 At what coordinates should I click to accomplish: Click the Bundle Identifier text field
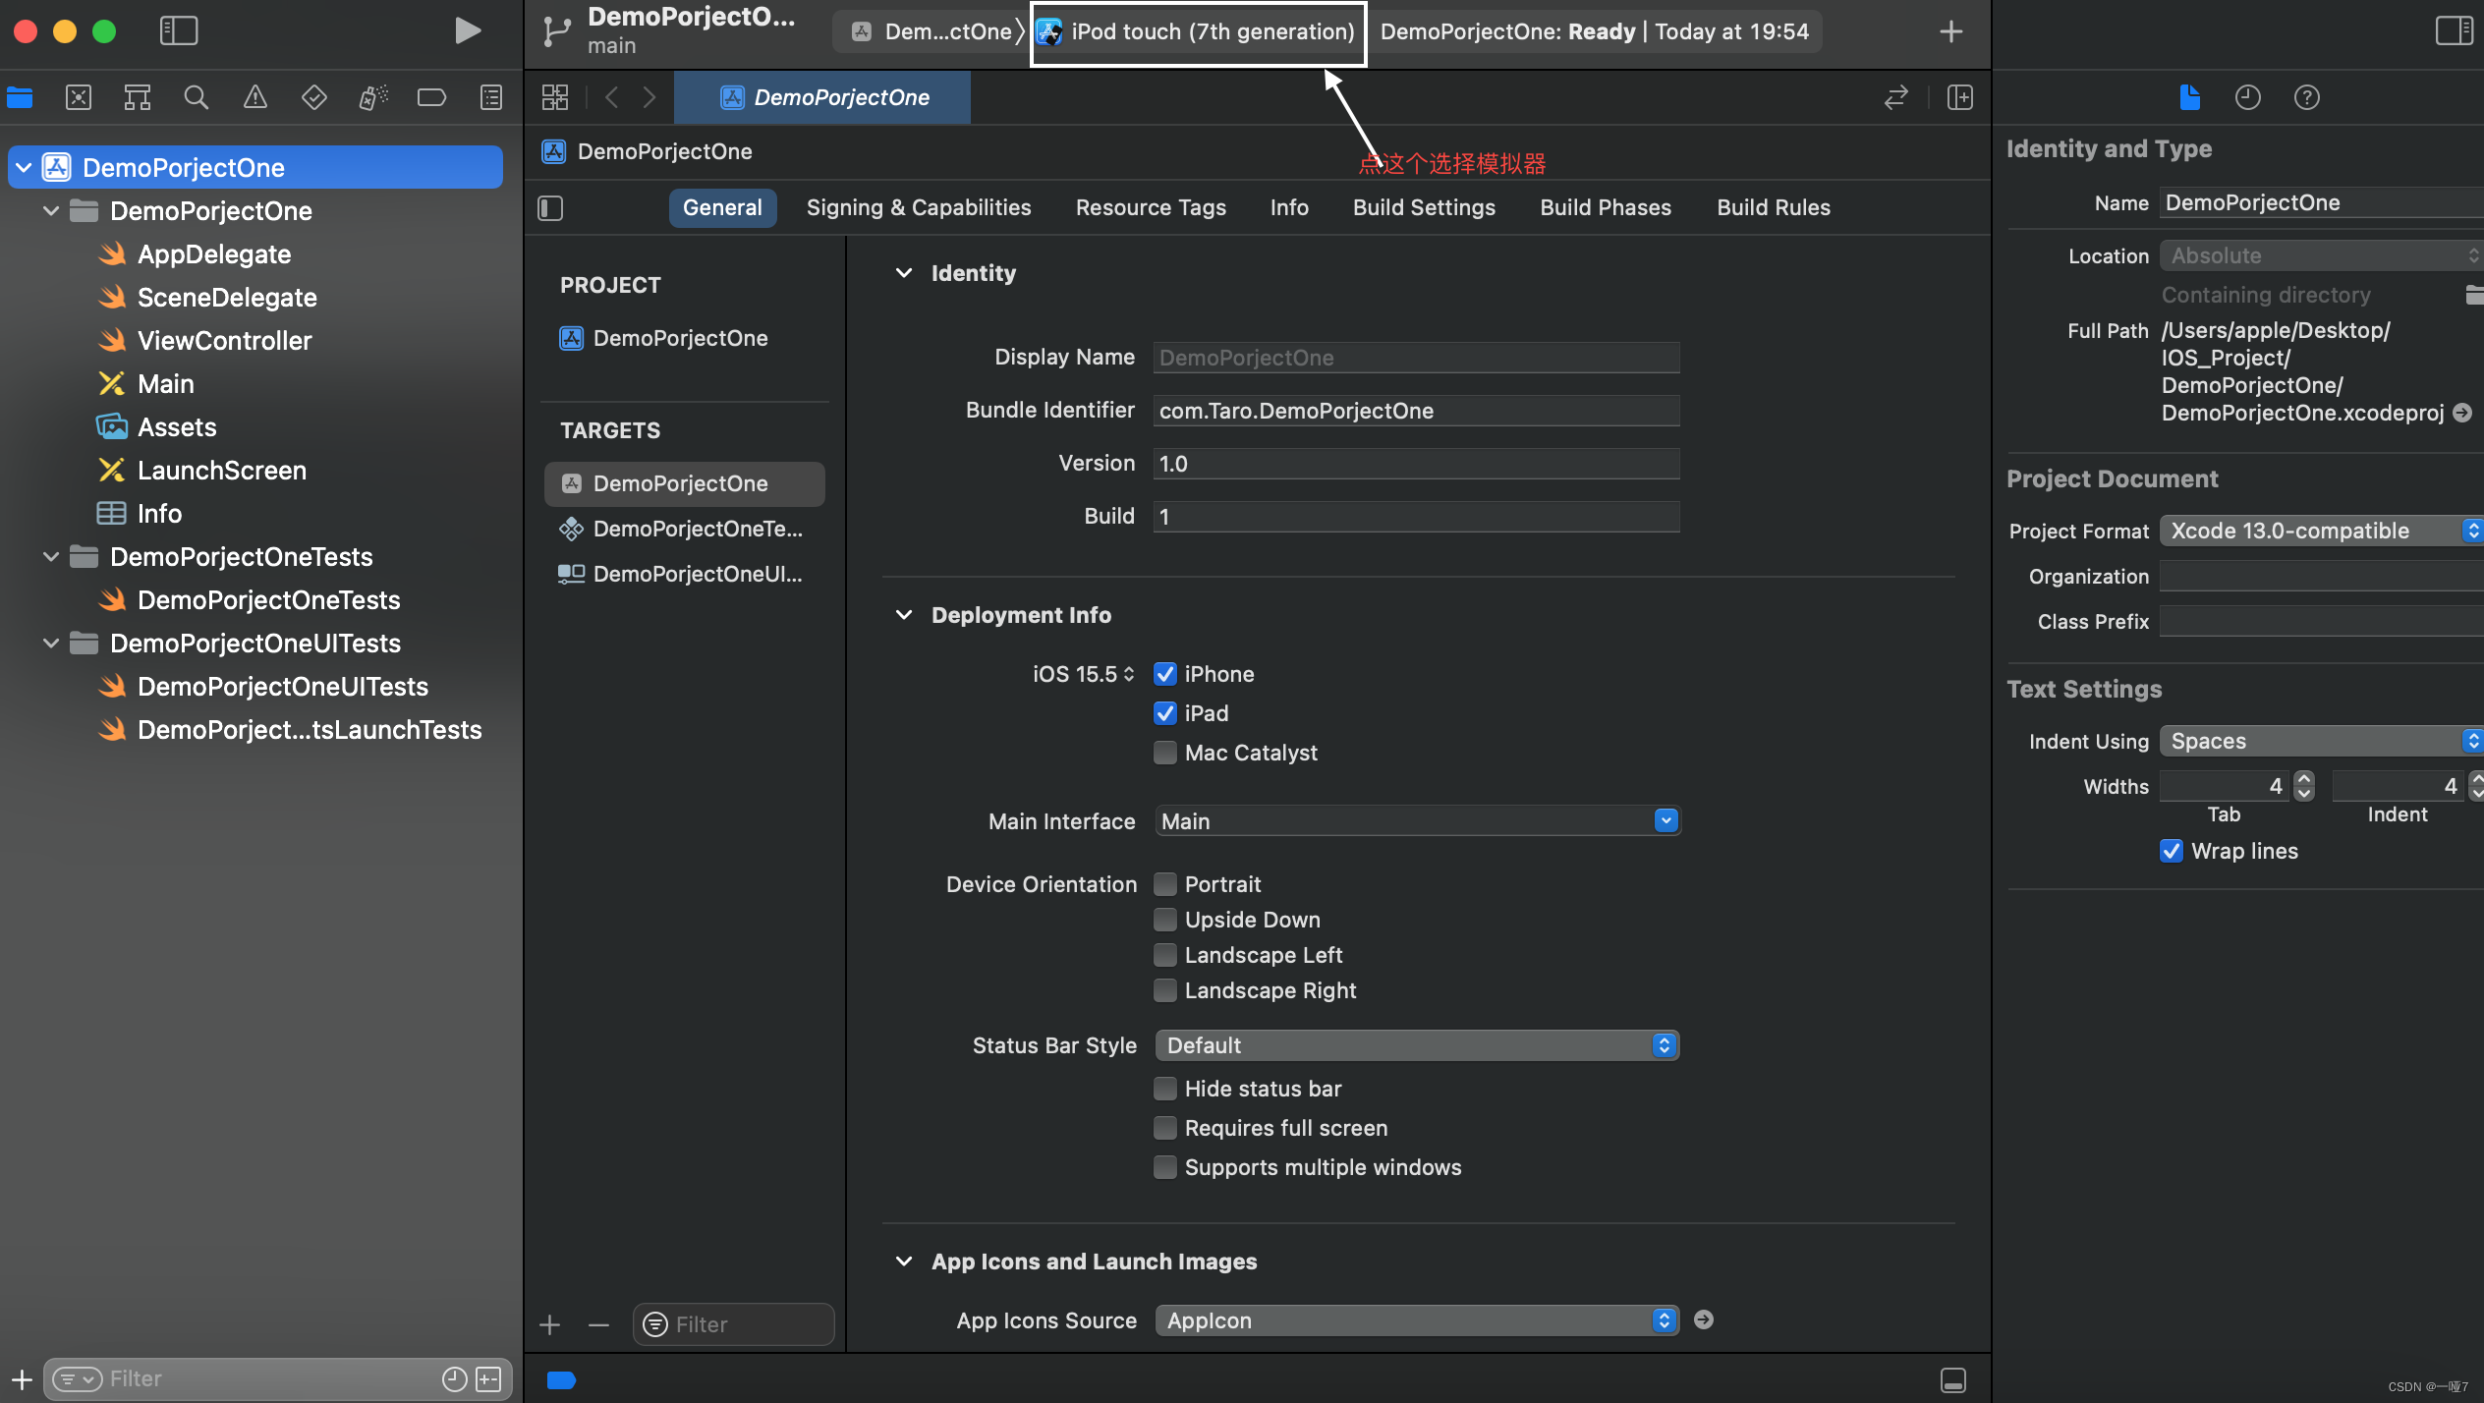point(1415,411)
